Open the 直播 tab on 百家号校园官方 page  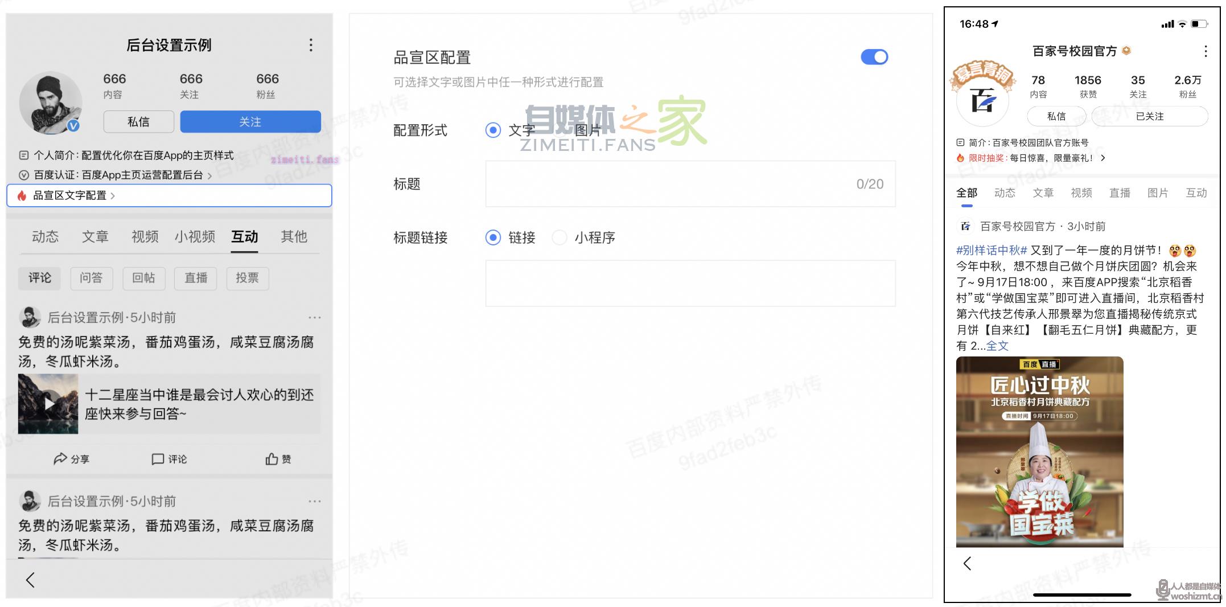pyautogui.click(x=1120, y=193)
